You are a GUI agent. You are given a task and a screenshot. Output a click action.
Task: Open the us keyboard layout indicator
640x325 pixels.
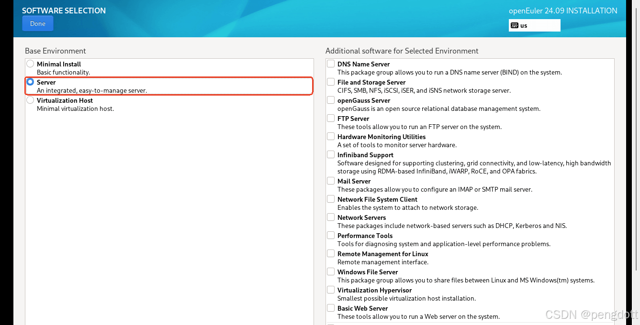[x=534, y=25]
